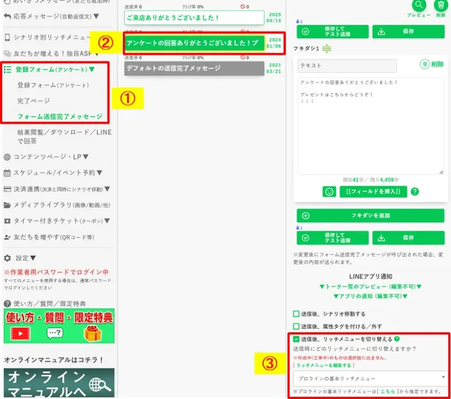Click the trash delete icon at top right
Viewport: 451px width, 399px height.
pyautogui.click(x=440, y=4)
